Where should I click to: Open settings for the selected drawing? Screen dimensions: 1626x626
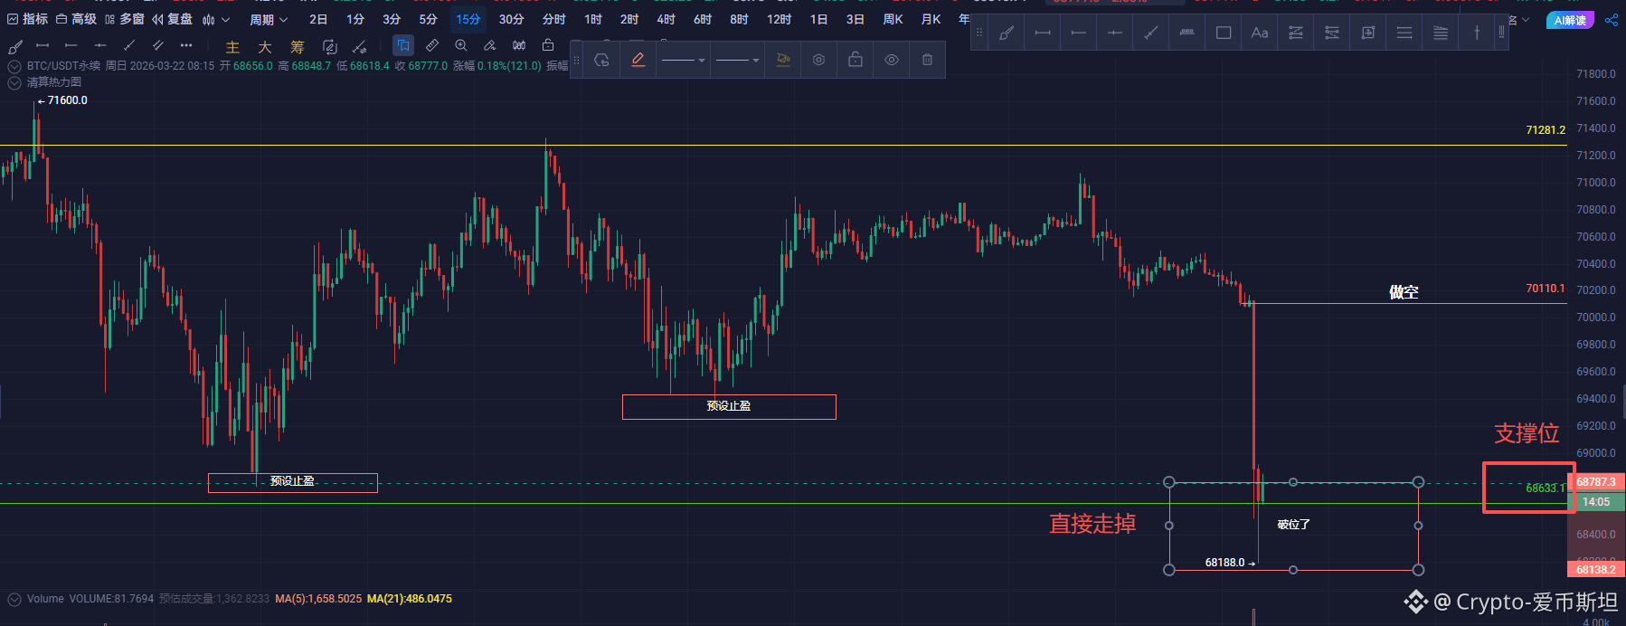pos(818,60)
